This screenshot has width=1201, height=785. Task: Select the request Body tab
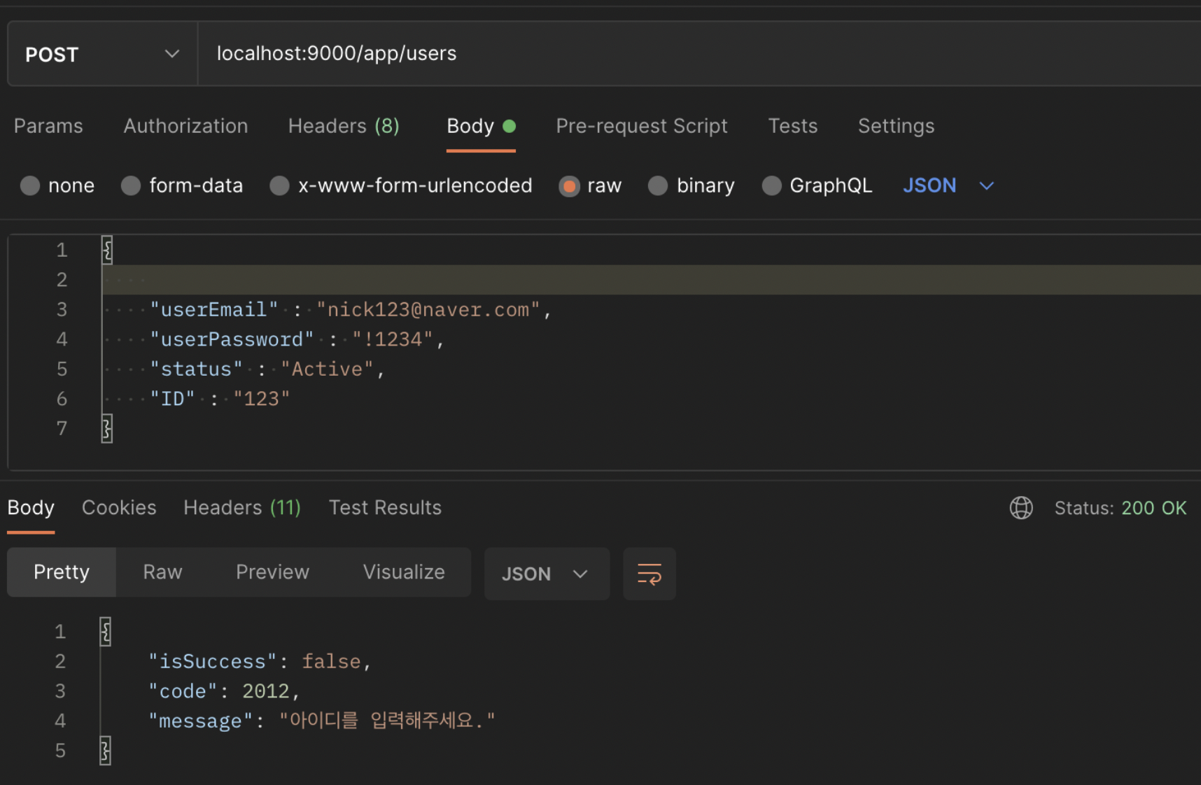481,126
